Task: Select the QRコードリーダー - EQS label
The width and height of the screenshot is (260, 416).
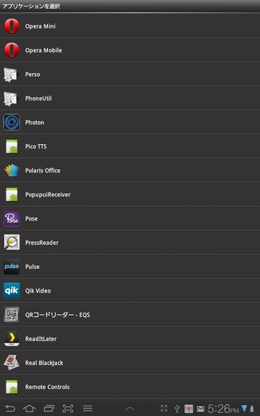Action: [58, 315]
